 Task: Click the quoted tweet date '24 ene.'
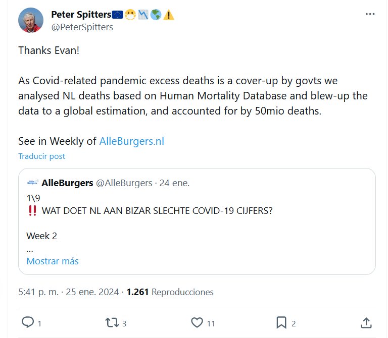point(174,183)
